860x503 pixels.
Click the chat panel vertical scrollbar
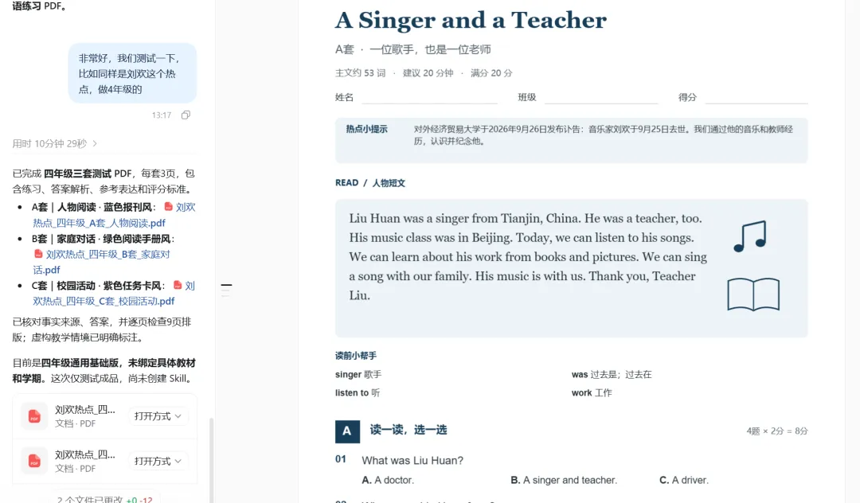211,459
